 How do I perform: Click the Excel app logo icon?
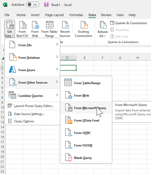click(5, 5)
